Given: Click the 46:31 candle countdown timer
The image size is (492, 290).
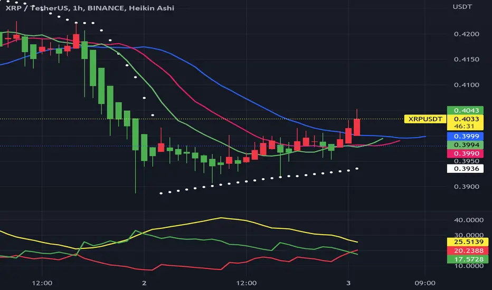Looking at the screenshot, I should click(x=464, y=127).
